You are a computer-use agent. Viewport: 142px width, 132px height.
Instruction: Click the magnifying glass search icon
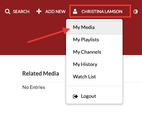click(7, 12)
